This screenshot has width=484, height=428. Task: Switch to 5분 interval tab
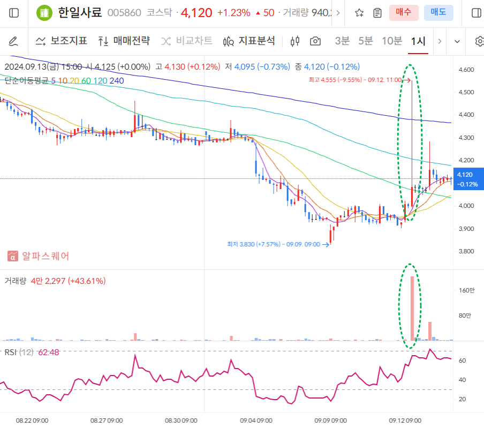[366, 41]
